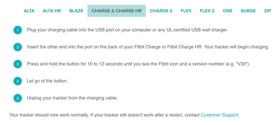Click the 'Press and hold the button' instruction
This screenshot has width=276, height=125.
(138, 64)
